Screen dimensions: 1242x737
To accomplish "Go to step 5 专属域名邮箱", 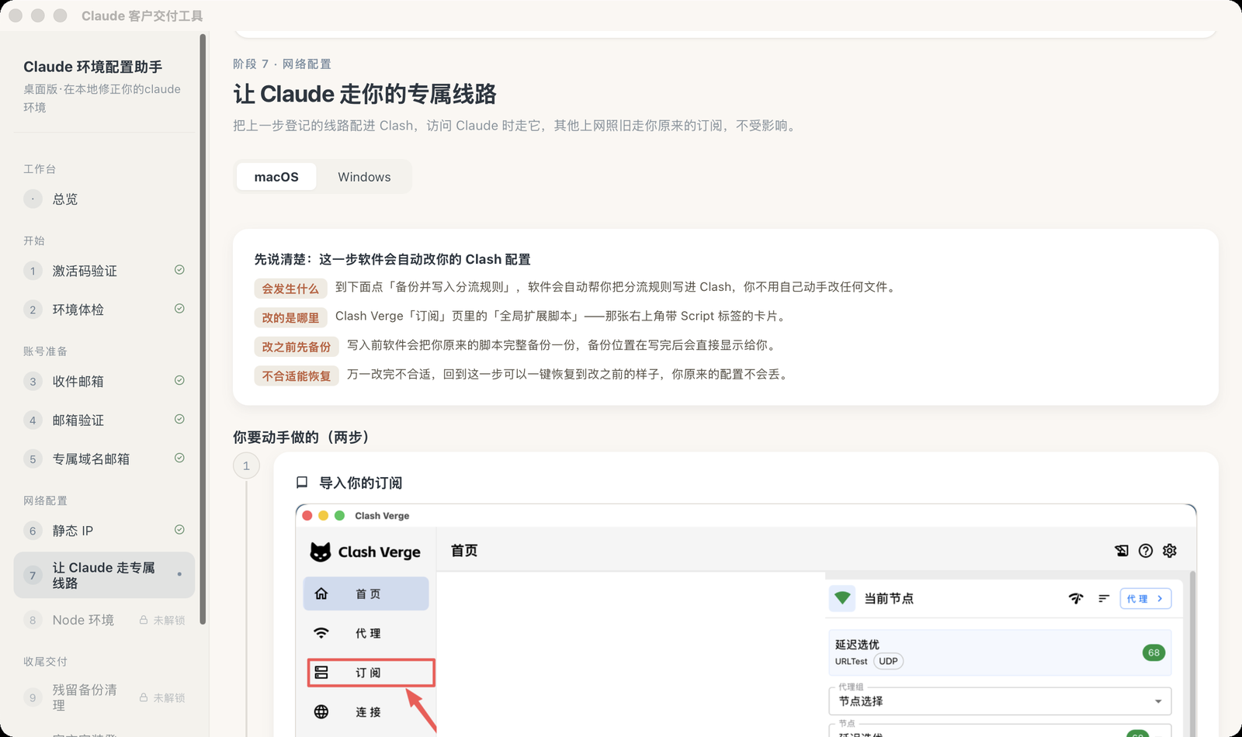I will (x=104, y=458).
